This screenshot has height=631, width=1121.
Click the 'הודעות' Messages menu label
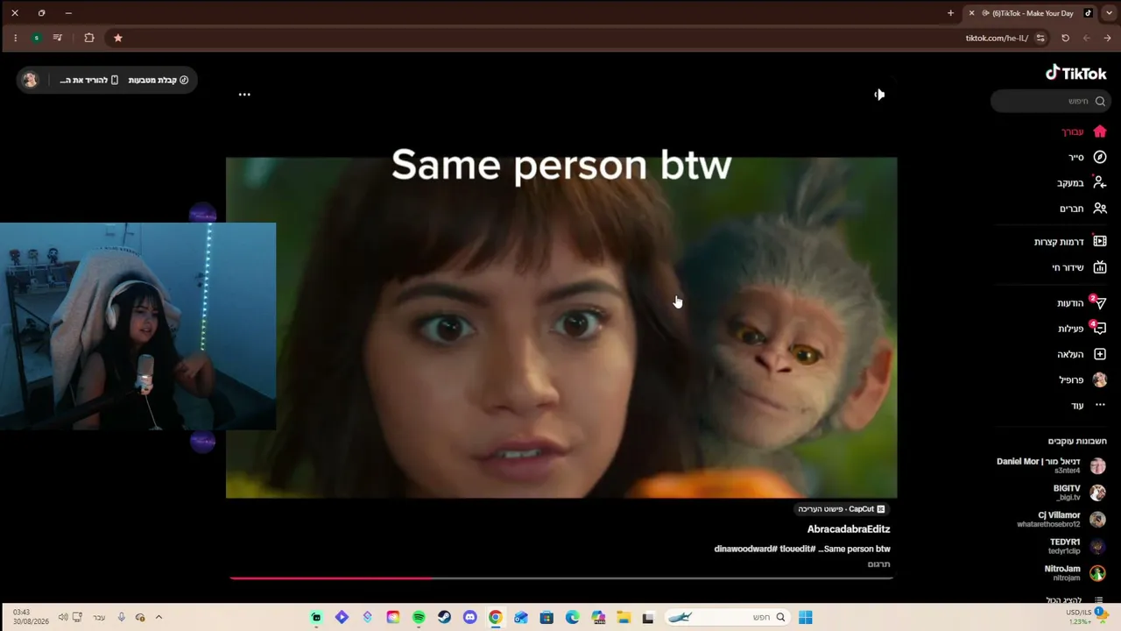pyautogui.click(x=1070, y=303)
